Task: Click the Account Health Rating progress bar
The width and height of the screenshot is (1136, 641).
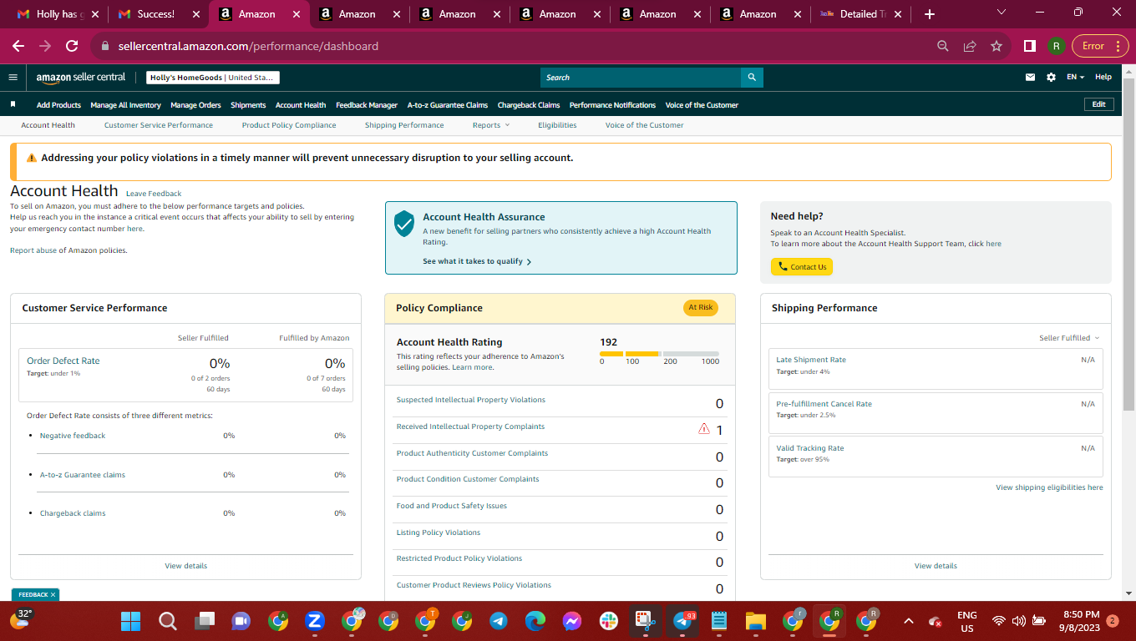Action: (659, 354)
